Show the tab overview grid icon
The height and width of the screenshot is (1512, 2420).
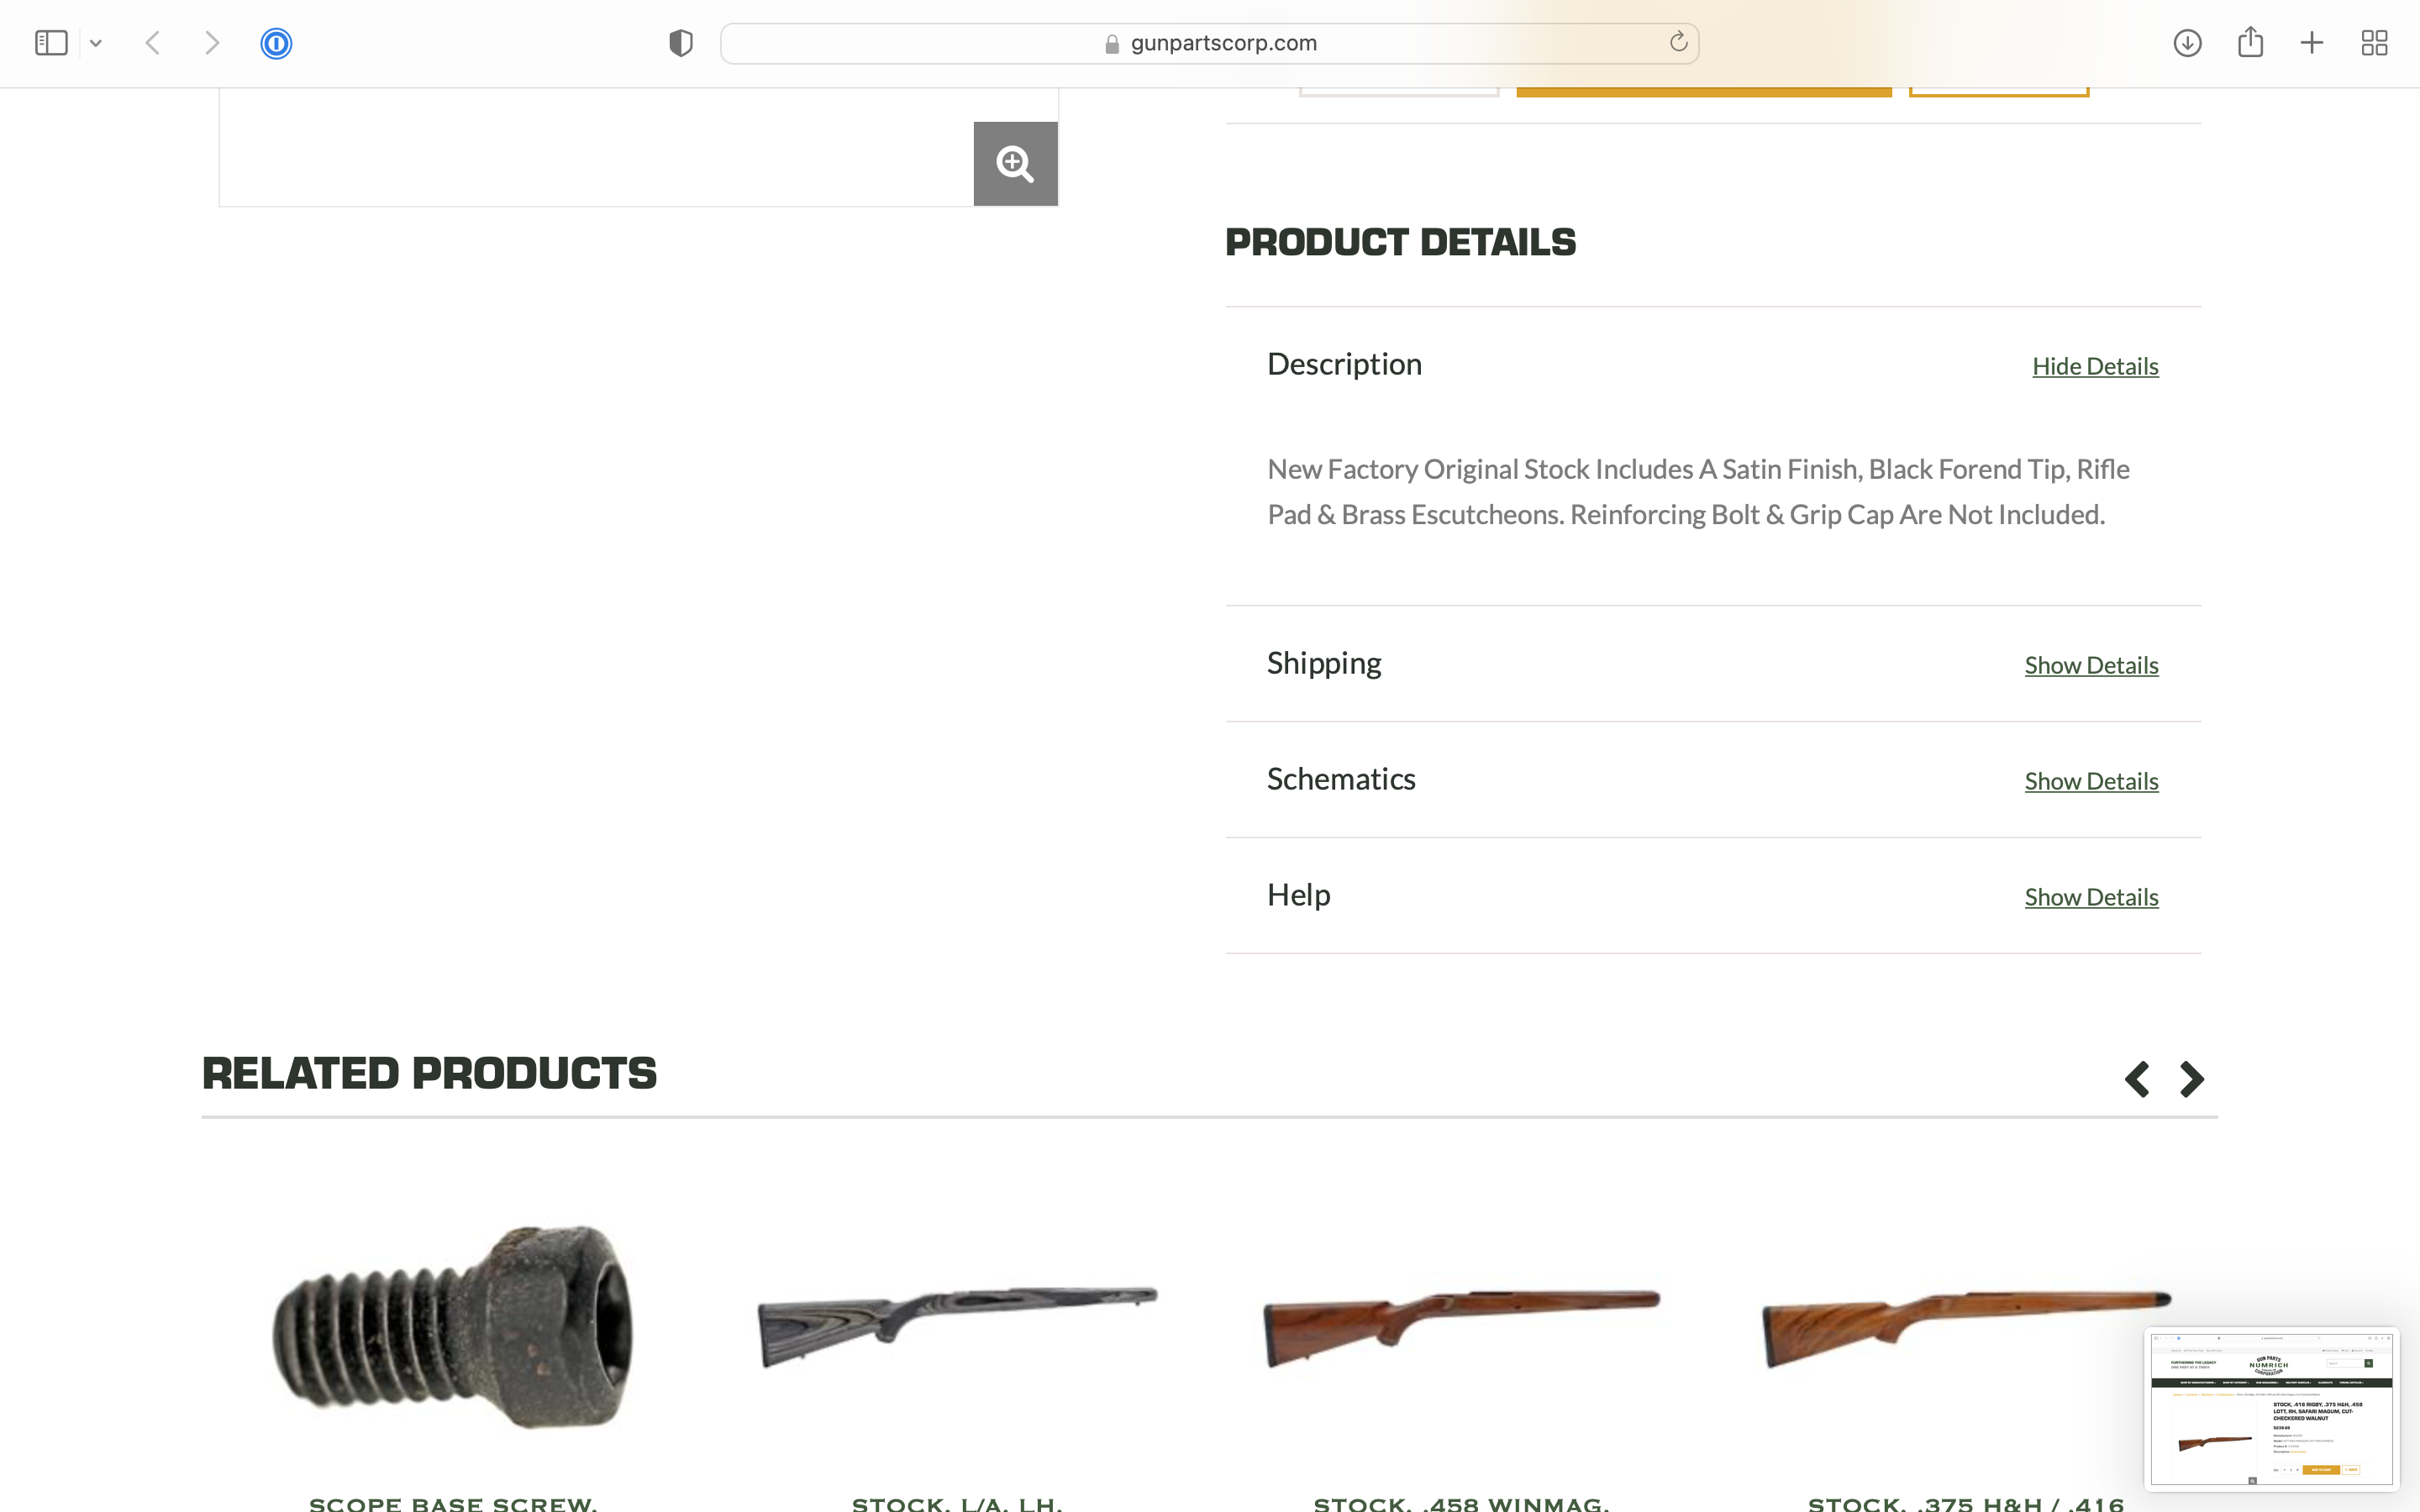tap(2374, 43)
